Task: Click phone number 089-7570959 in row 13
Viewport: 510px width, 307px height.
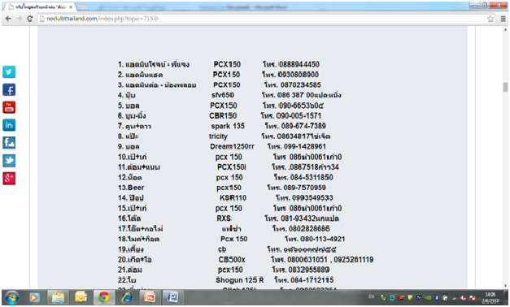Action: click(304, 188)
